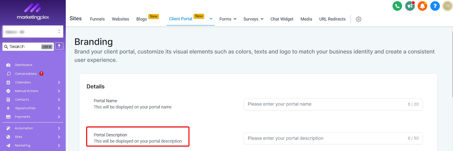453x151 pixels.
Task: Open the megaphone announcements icon
Action: [x=410, y=6]
